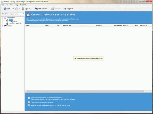153x114 pixels.
Task: Open the Help menu
Action: (x=17, y=5)
